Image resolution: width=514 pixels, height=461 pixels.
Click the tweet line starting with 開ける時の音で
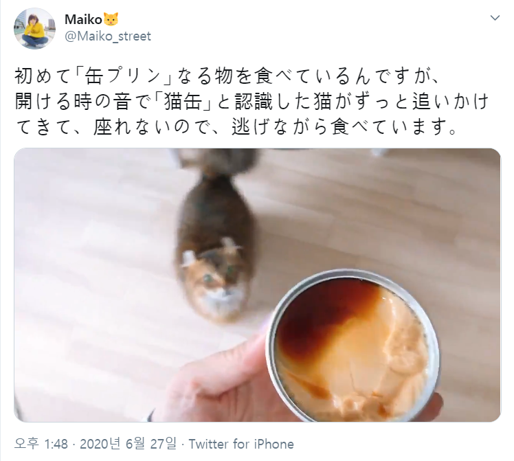click(x=252, y=101)
